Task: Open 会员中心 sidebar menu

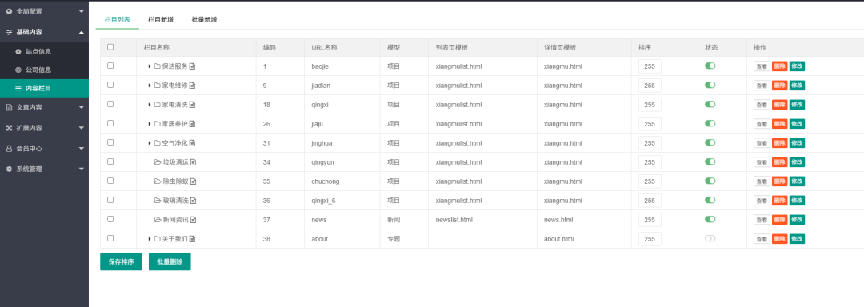Action: [x=44, y=149]
